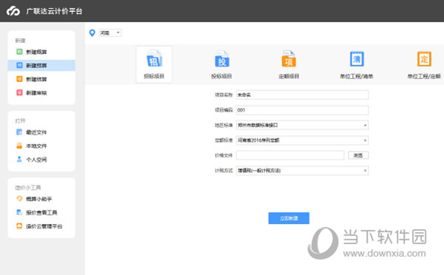Click the 概算小助手 icon

pyautogui.click(x=19, y=199)
